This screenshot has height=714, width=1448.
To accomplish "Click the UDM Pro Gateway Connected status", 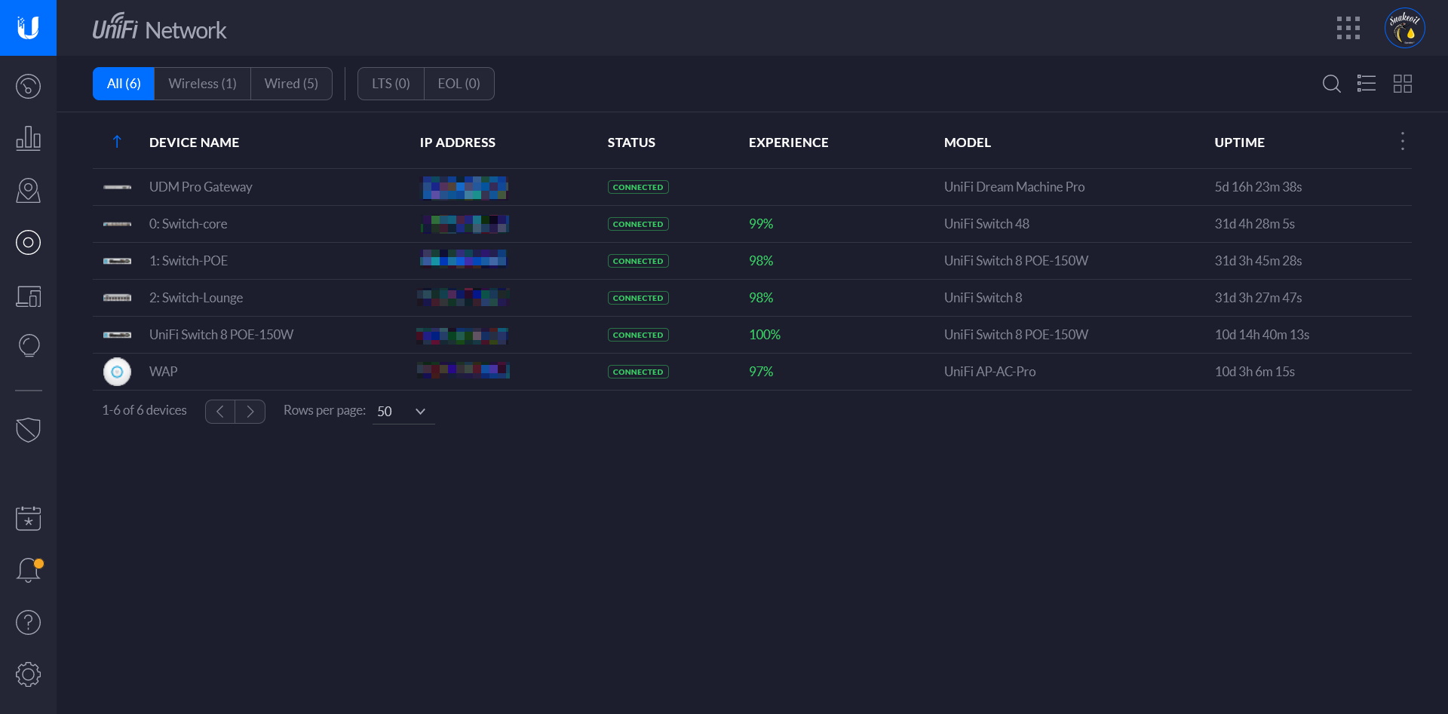I will 638,187.
